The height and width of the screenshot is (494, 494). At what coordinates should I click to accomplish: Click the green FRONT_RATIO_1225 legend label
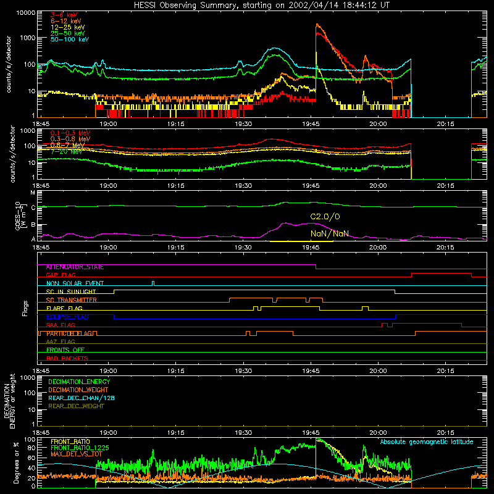coord(80,448)
